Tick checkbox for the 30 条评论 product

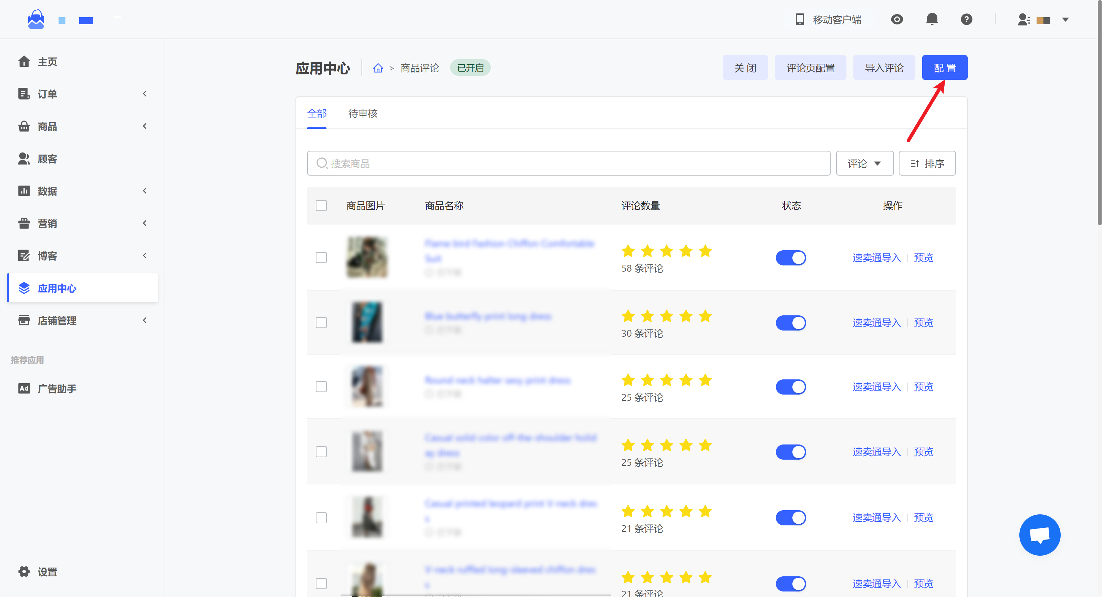pyautogui.click(x=321, y=323)
